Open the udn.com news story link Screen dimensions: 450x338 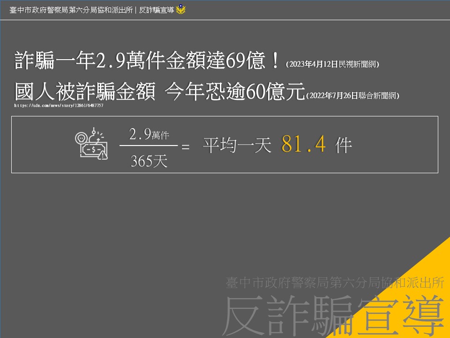(59, 106)
